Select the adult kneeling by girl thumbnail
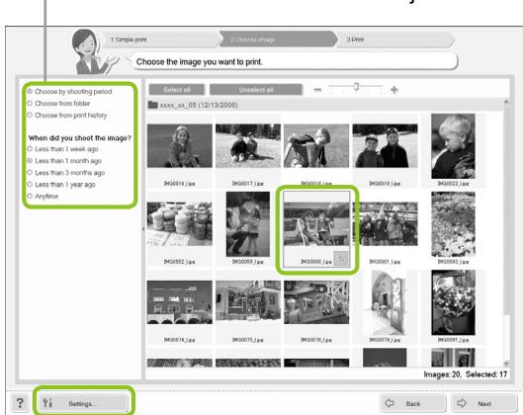Screen dimensions: 523x415 (x=248, y=224)
